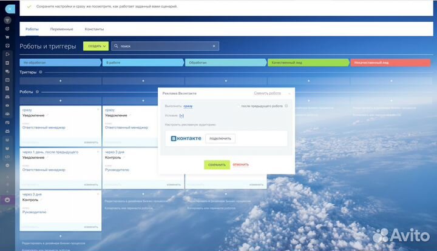The height and width of the screenshot is (251, 437).
Task: Close the left sidebar with X button
Action: [x=10, y=9]
